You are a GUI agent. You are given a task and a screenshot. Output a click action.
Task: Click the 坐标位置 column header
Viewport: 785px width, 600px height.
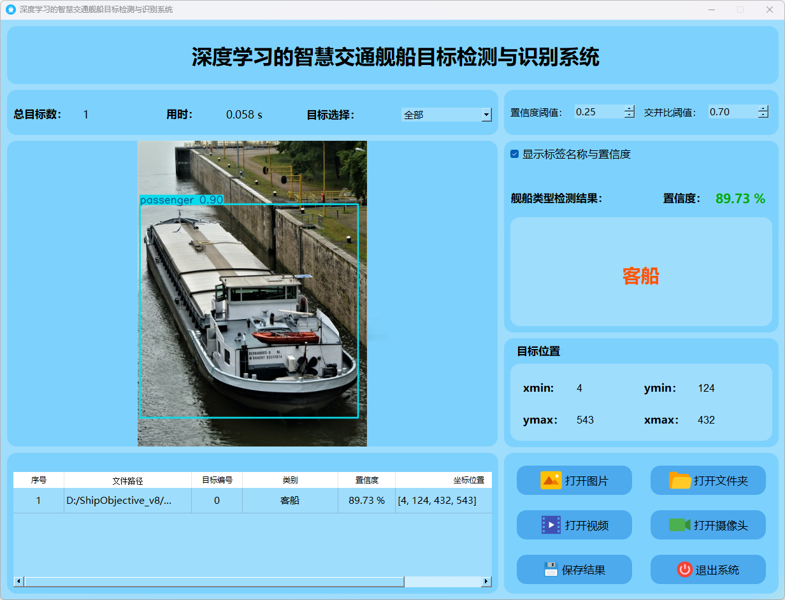coord(443,480)
